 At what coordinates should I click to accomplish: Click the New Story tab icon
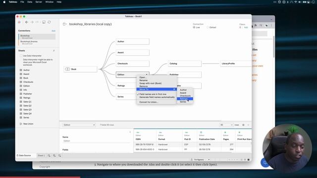pyautogui.click(x=59, y=156)
